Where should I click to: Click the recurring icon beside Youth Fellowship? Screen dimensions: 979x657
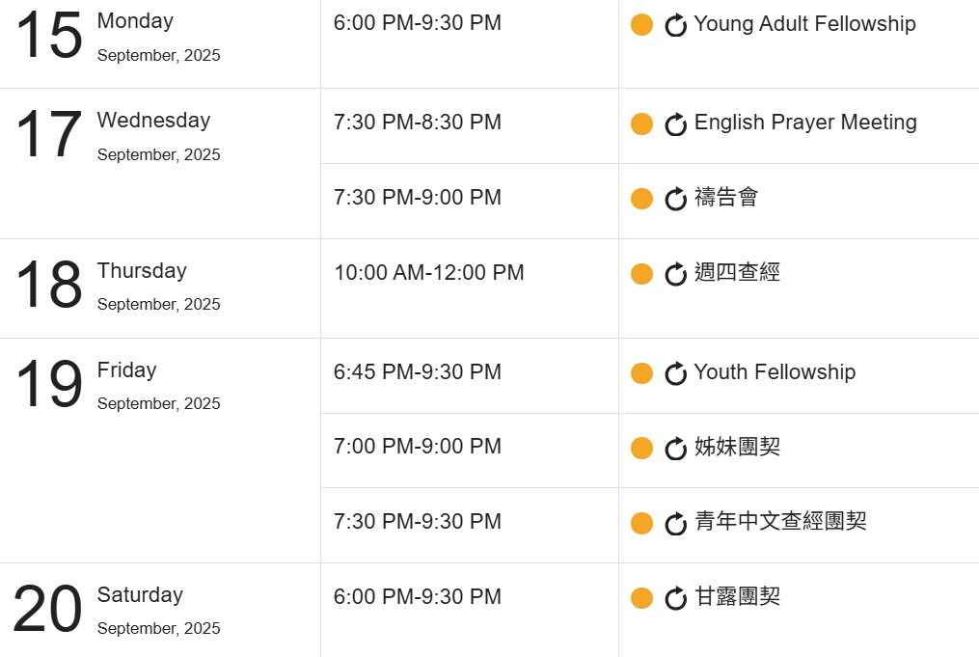[675, 373]
